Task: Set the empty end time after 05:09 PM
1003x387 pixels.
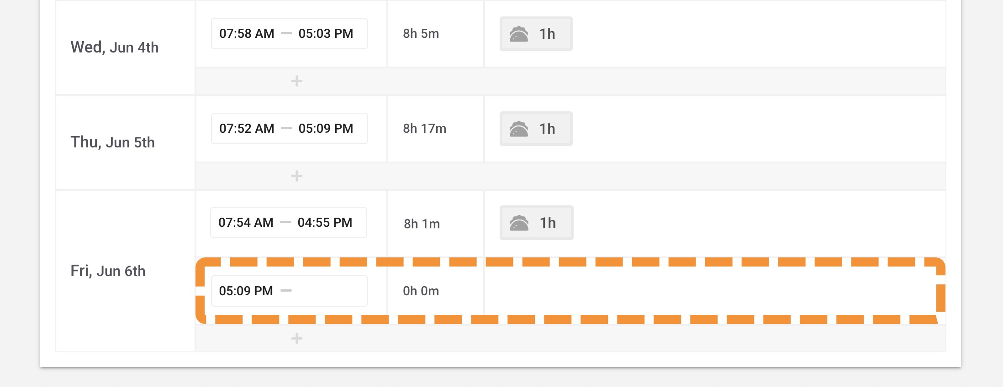Action: 329,291
